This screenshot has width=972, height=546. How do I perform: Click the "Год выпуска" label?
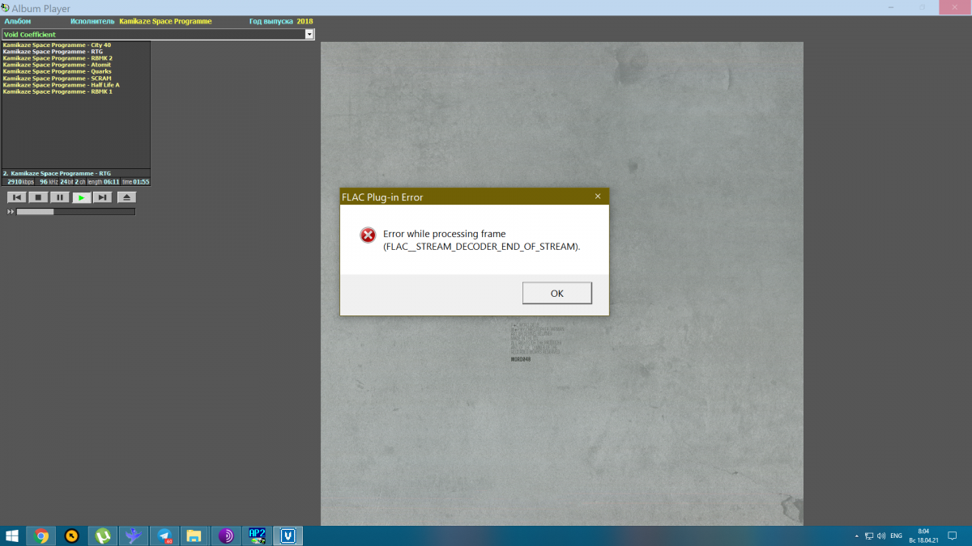click(x=271, y=21)
